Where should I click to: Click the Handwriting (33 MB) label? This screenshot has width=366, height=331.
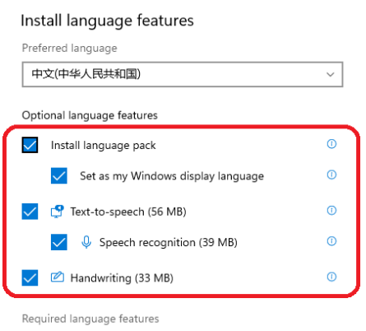[x=122, y=278]
